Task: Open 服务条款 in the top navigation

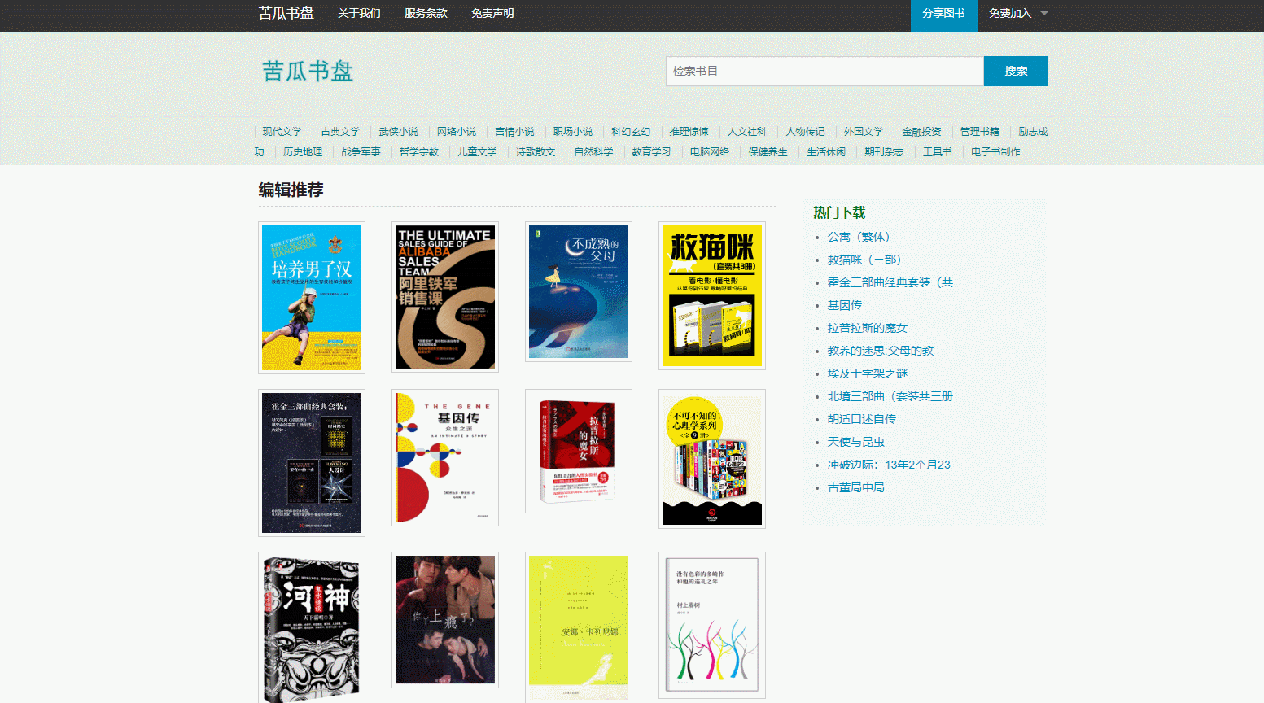Action: point(426,14)
